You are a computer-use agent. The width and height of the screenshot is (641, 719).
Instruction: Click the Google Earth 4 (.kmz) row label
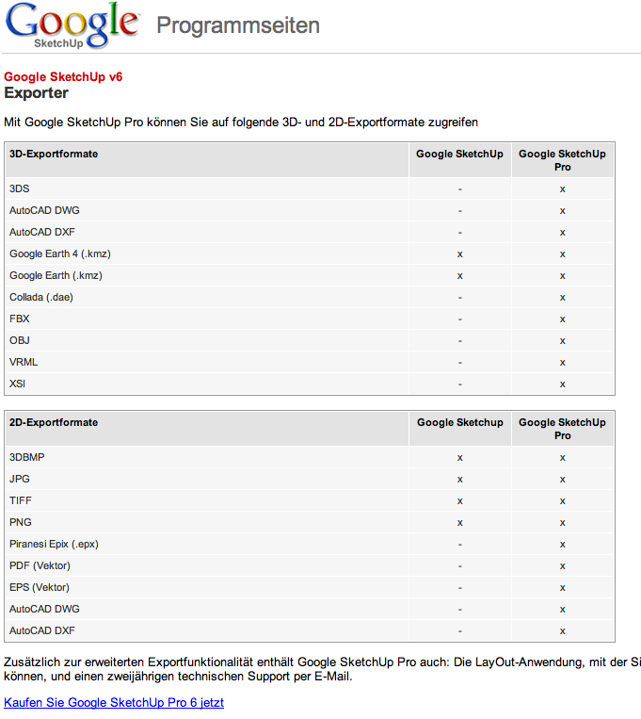(60, 253)
